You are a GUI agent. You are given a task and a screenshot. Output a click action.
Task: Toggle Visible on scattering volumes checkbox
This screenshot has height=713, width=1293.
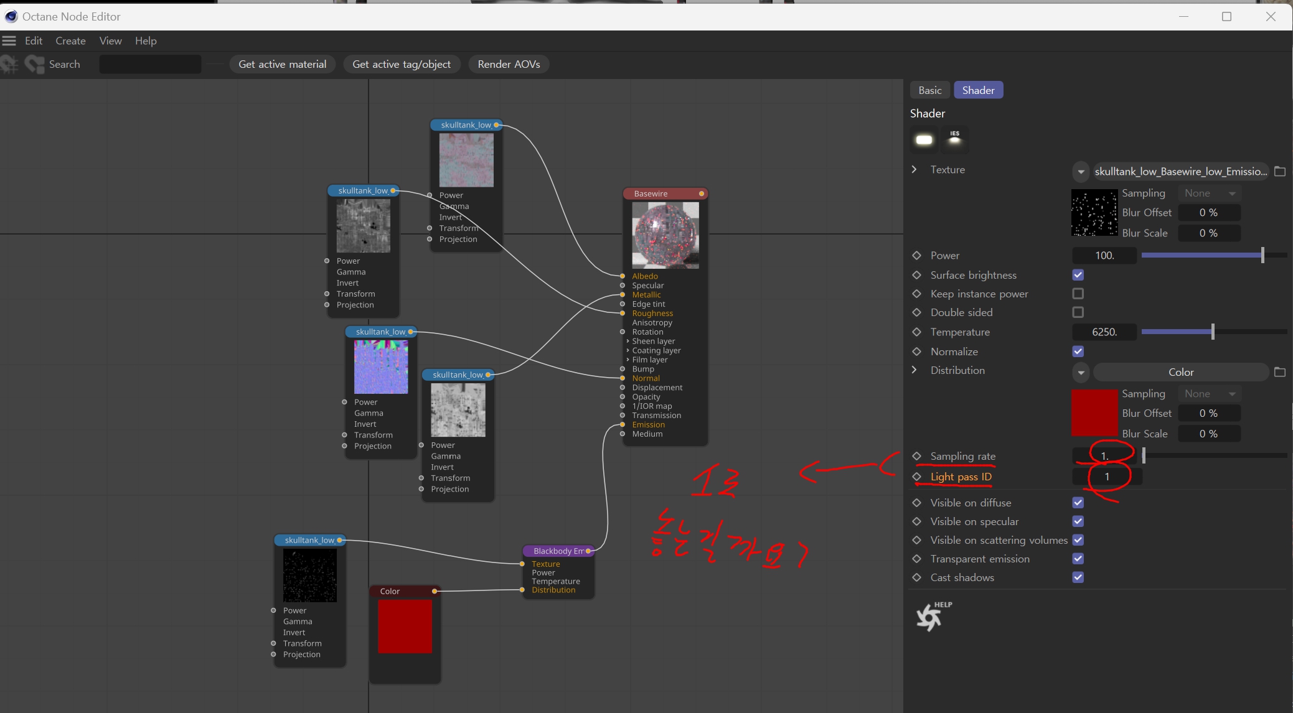click(1078, 540)
